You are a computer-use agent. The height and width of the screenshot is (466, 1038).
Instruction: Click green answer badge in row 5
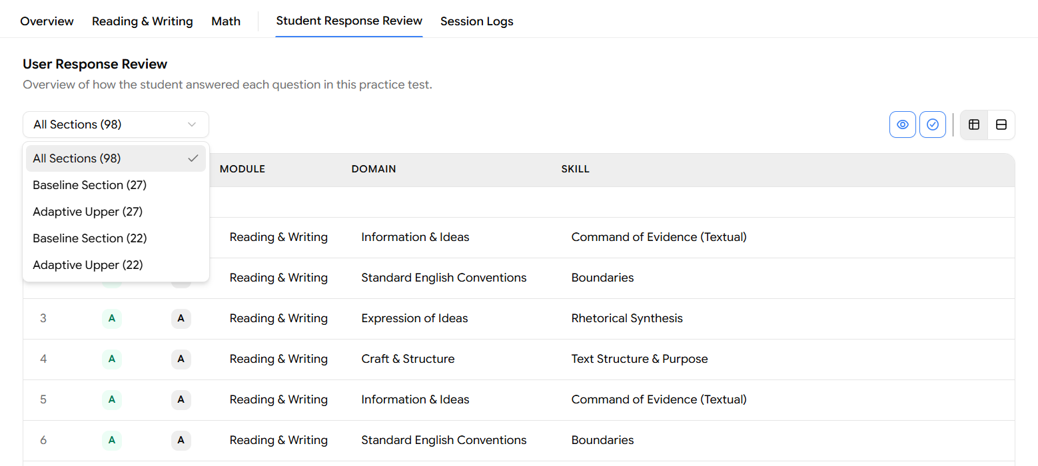click(112, 399)
